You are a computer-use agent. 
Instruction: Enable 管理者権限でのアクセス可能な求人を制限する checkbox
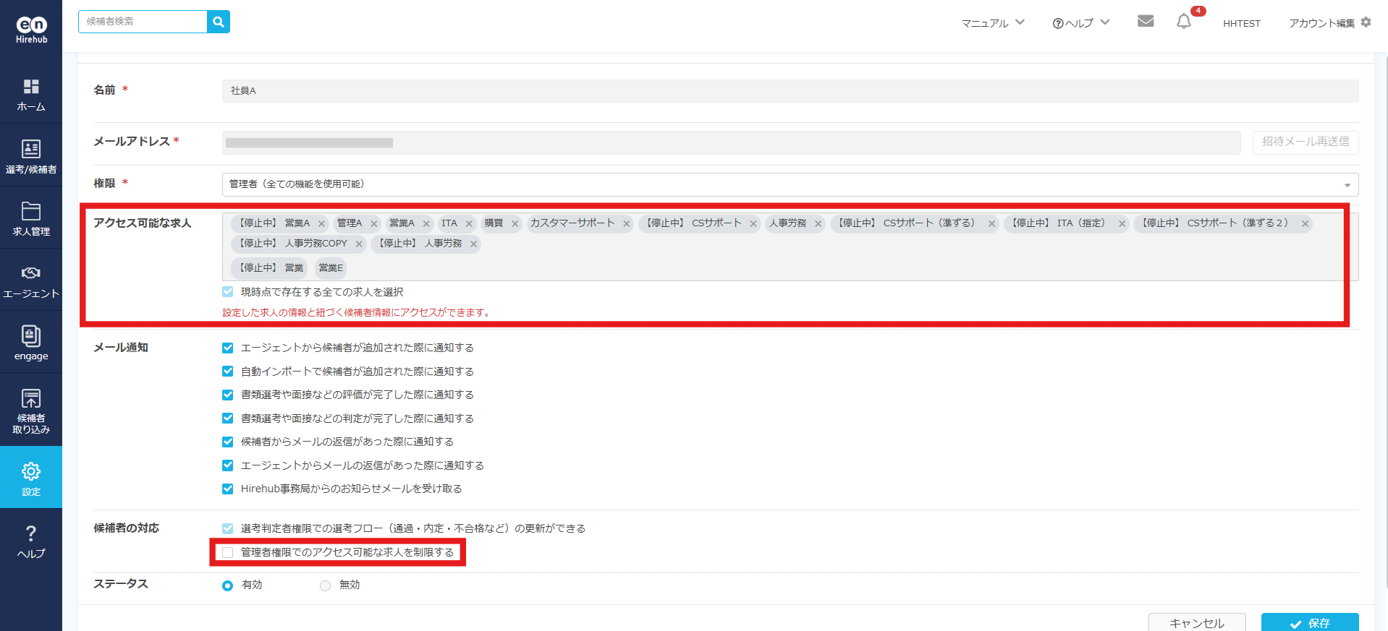[228, 553]
